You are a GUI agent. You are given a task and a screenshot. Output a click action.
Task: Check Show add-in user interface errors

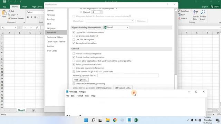click(74, 68)
